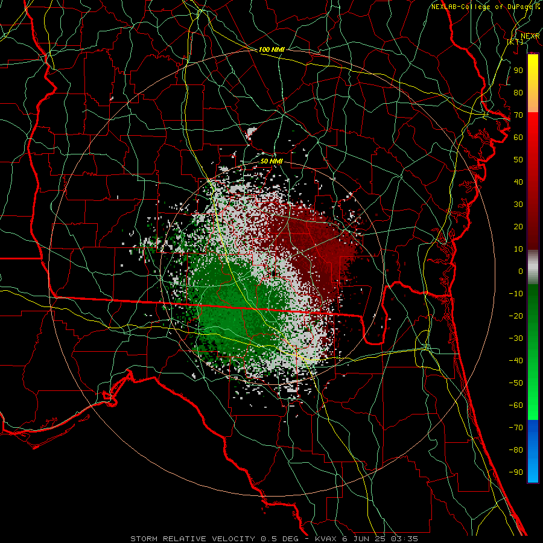This screenshot has height=543, width=543.
Task: Select the 20 value on the velocity scale
Action: click(x=518, y=227)
